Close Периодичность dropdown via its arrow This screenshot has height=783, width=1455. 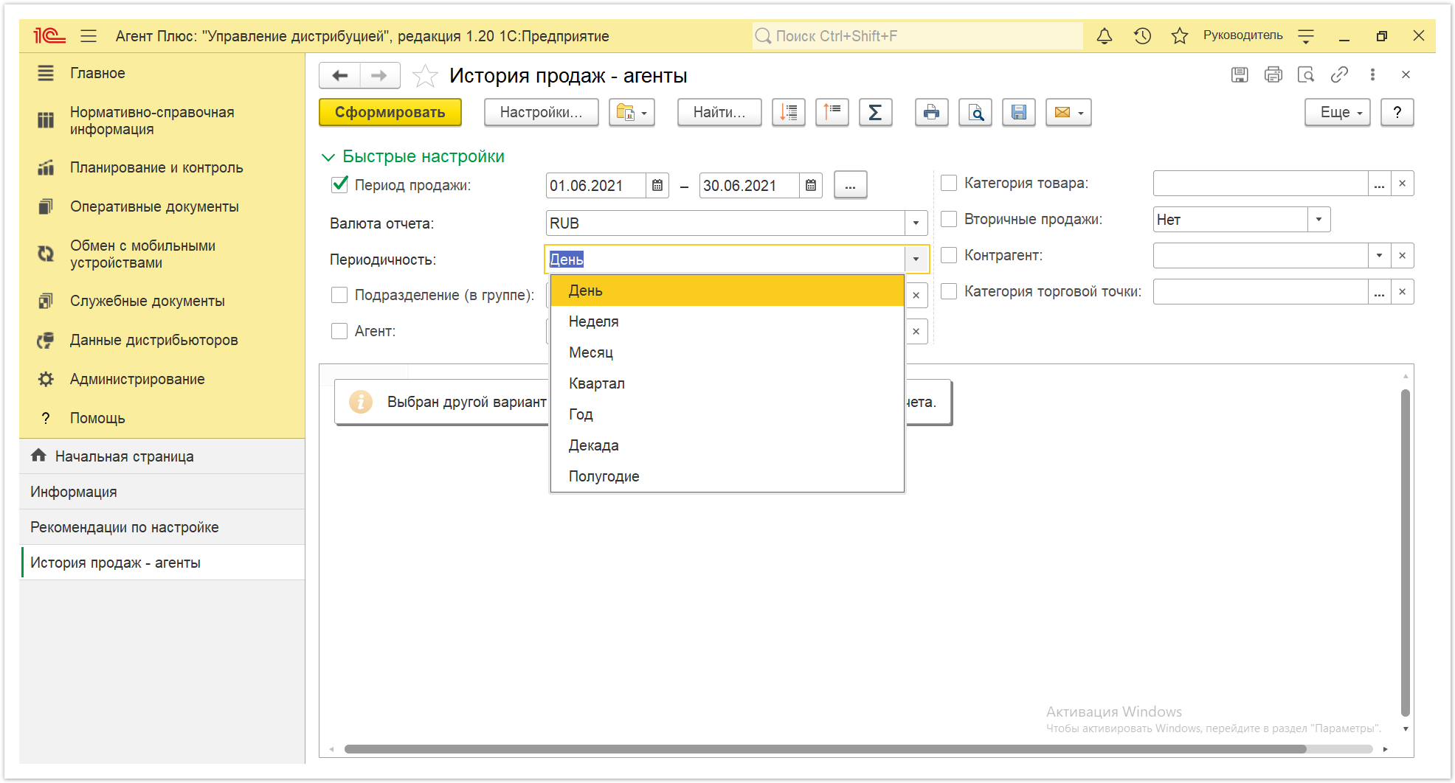pos(916,259)
